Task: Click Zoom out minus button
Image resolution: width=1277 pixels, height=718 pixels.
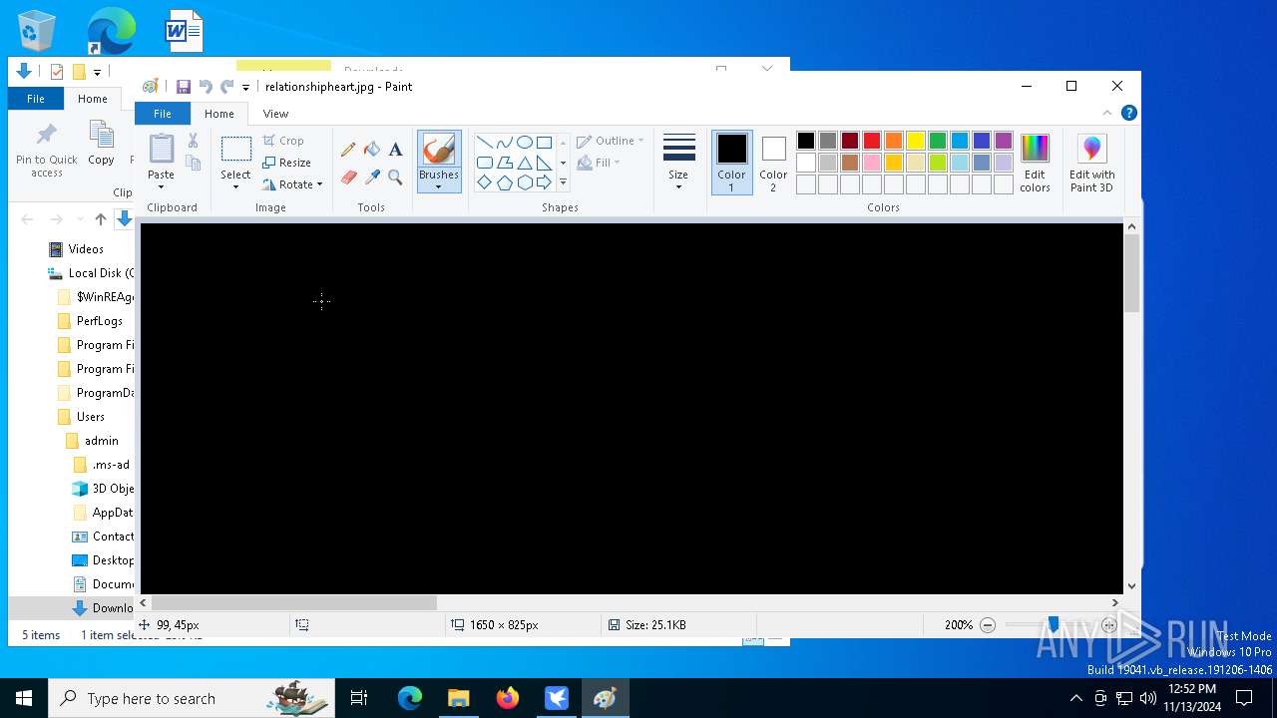Action: 988,625
